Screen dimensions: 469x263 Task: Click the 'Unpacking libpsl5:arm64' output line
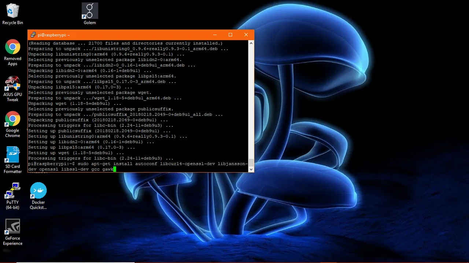click(80, 87)
